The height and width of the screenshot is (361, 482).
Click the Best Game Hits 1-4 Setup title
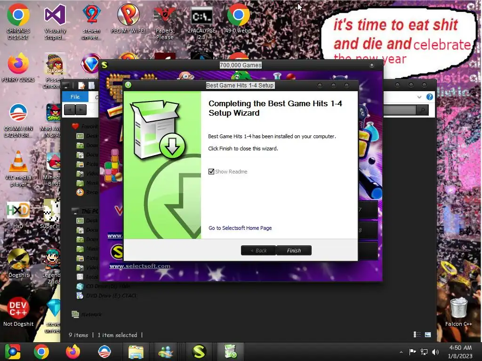[x=240, y=86]
